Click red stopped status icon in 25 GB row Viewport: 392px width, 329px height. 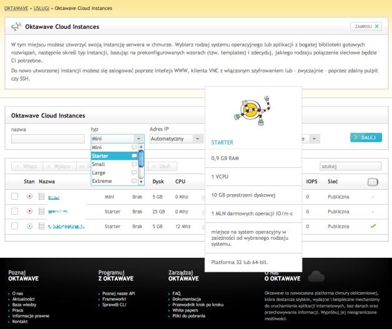29,211
